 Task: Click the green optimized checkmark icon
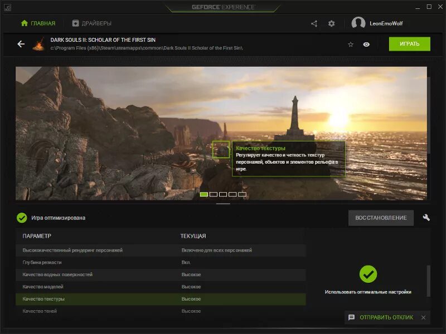(22, 218)
